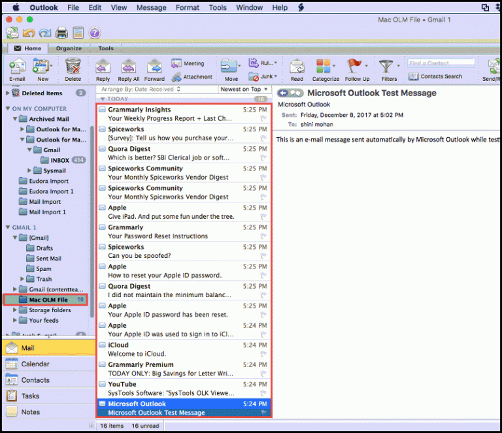The image size is (502, 433).
Task: Click the Attachment paperclip button
Action: (192, 77)
